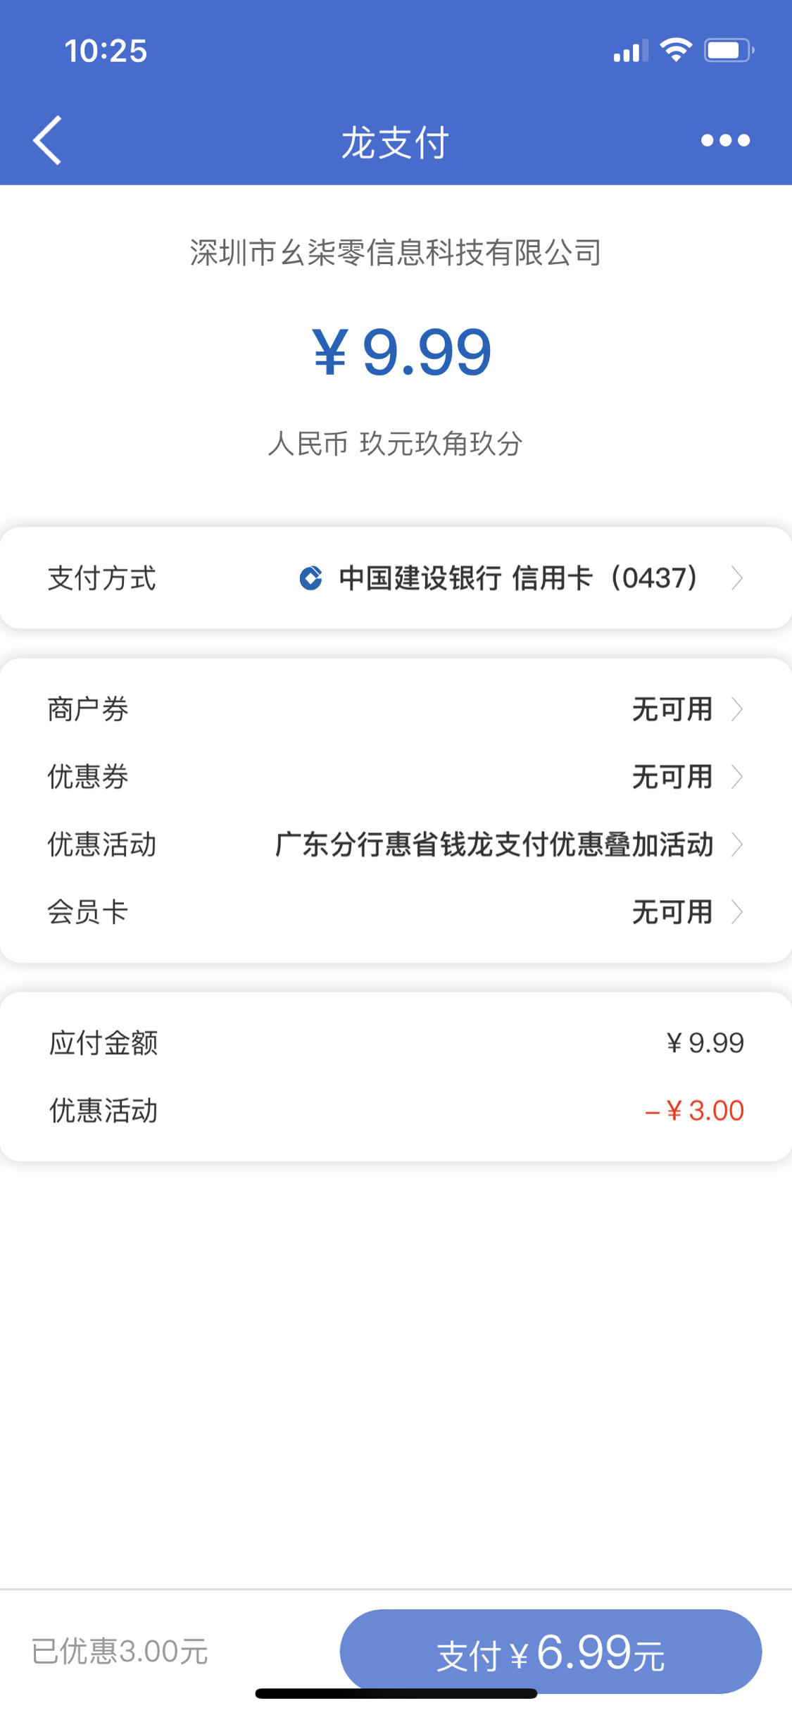Click the 支付¥6.99元 pay button
Image resolution: width=792 pixels, height=1715 pixels.
coord(551,1651)
